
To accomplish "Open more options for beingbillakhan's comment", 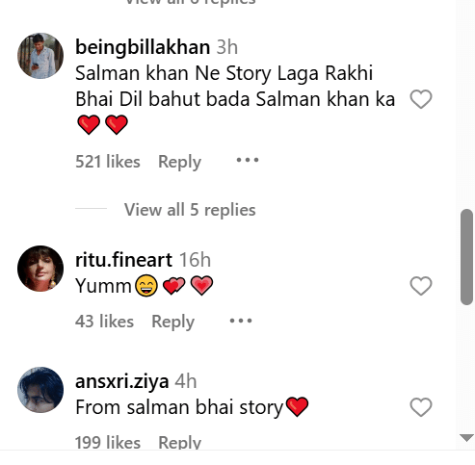I will (x=248, y=160).
